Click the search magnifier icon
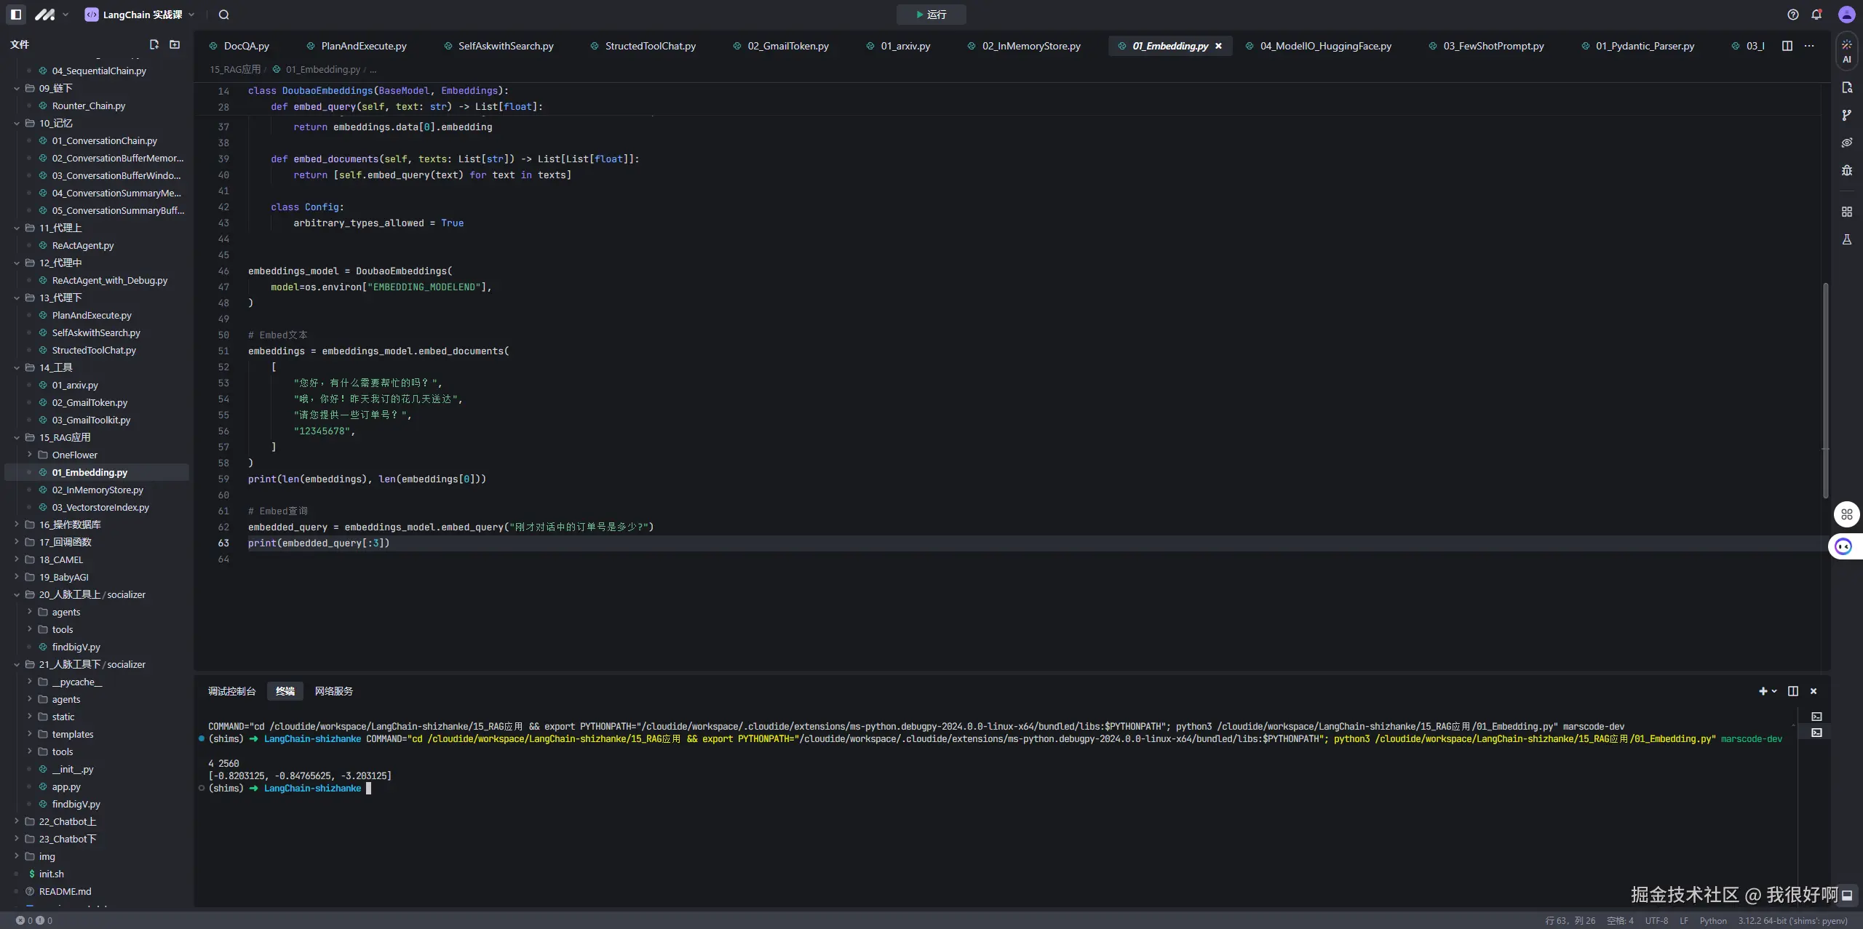1863x929 pixels. (223, 15)
